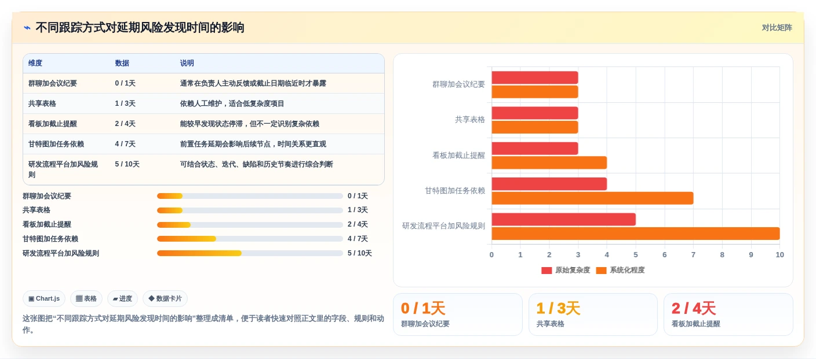Click the progress bar for 甘特图加任务依赖
Screen dimensions: 816x359
pos(250,239)
